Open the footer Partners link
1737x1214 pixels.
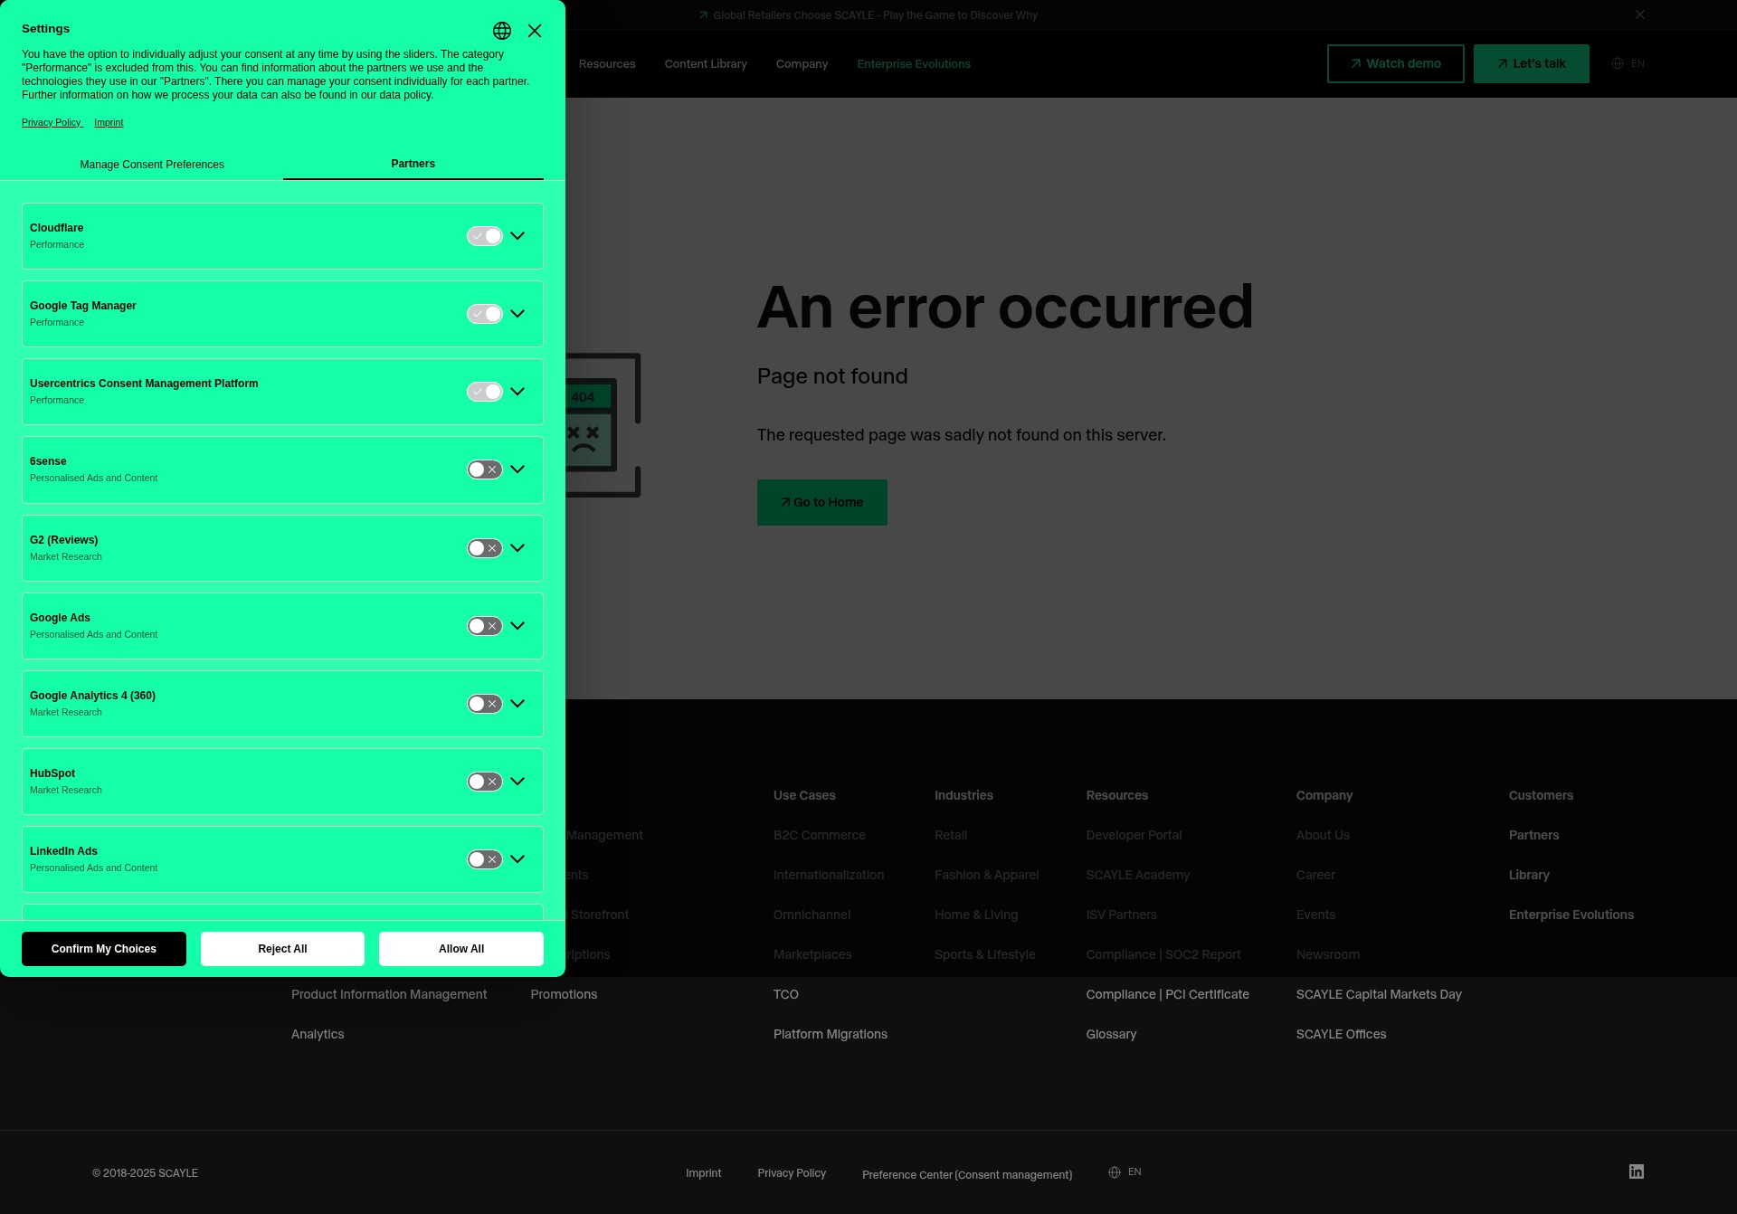[1533, 835]
